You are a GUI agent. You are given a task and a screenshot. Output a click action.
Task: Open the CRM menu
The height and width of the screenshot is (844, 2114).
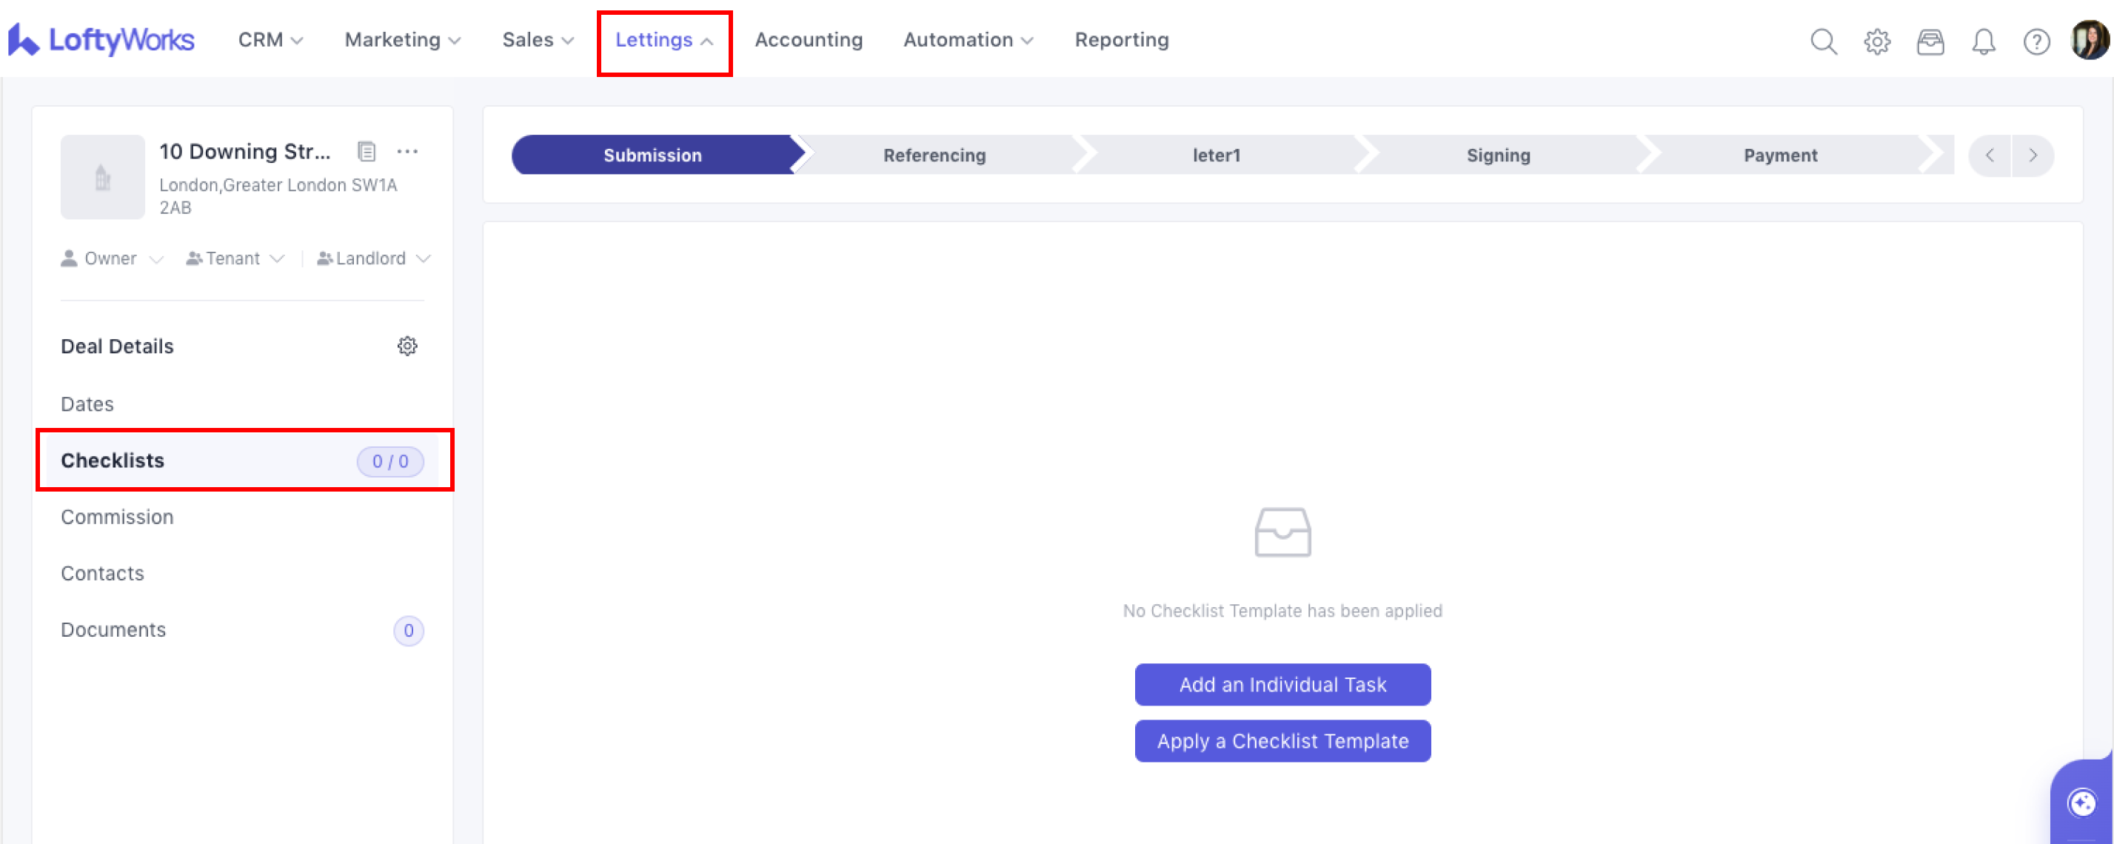tap(270, 40)
